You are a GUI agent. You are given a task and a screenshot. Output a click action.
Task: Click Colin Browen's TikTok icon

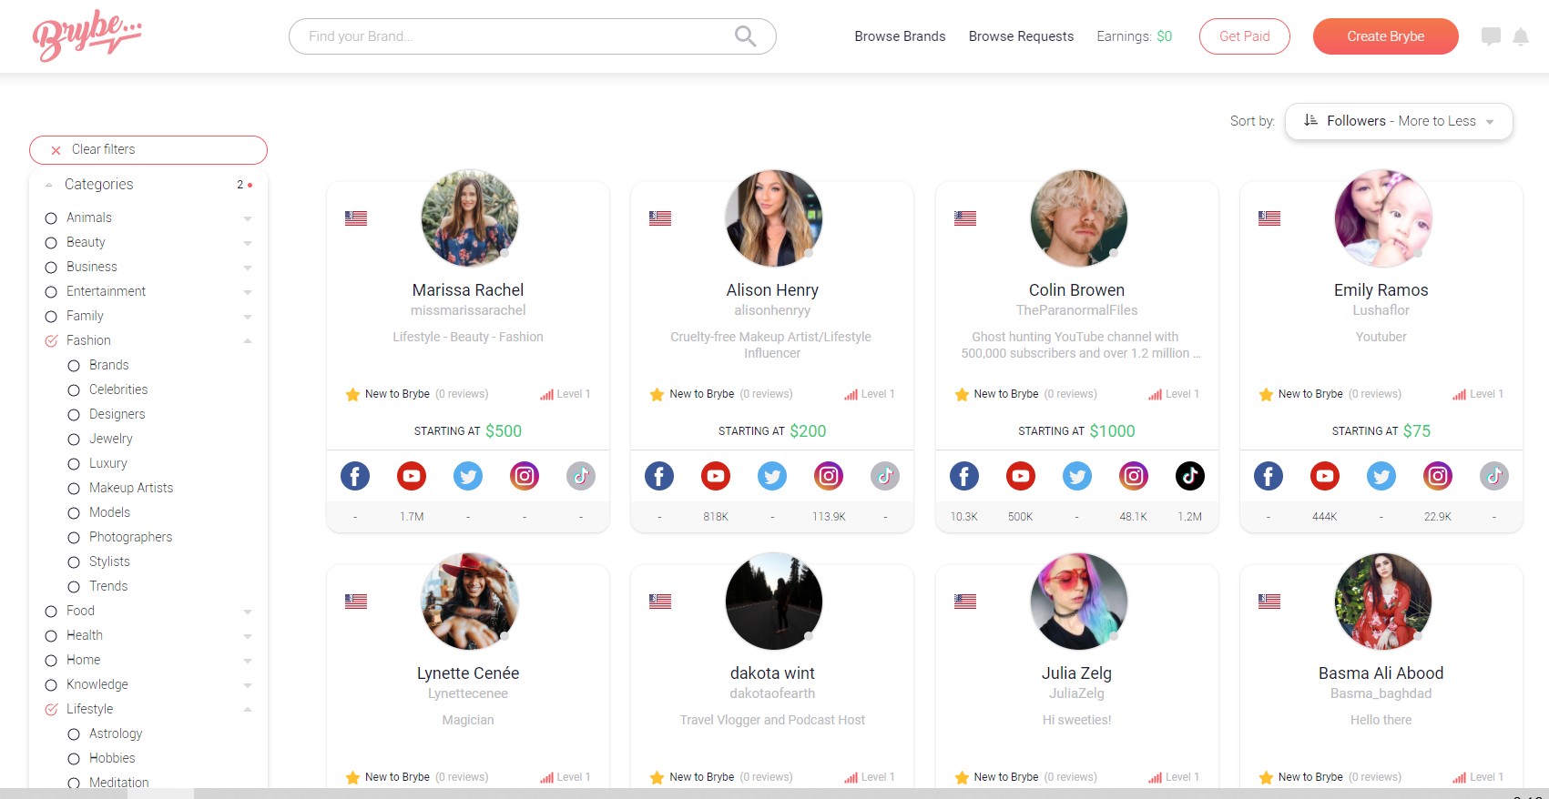click(x=1189, y=476)
